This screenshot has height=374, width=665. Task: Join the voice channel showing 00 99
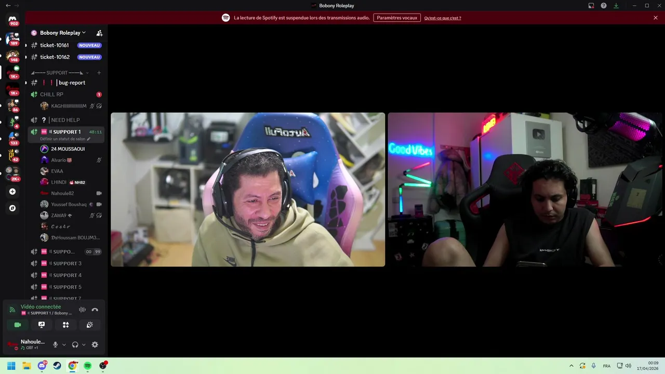(66, 251)
